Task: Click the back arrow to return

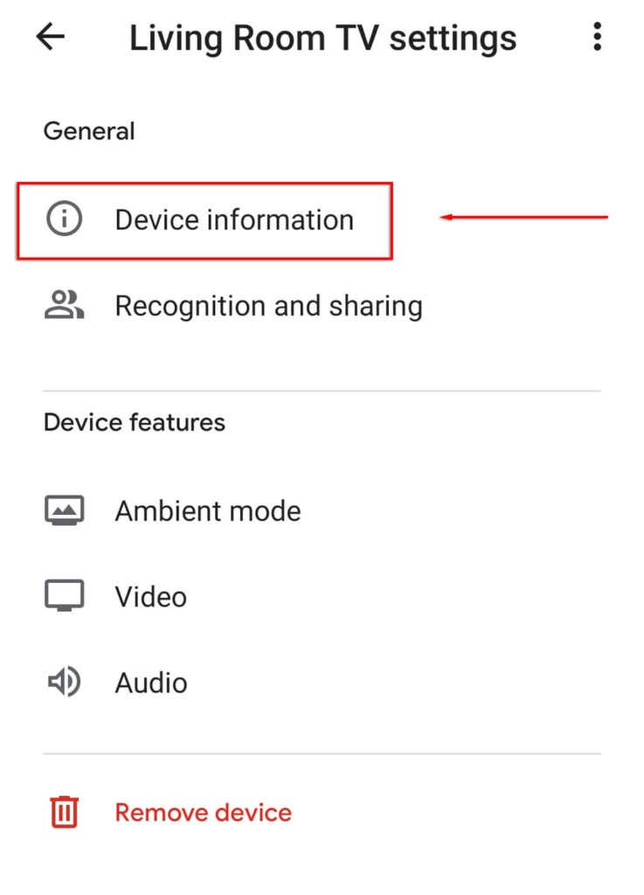Action: [51, 37]
